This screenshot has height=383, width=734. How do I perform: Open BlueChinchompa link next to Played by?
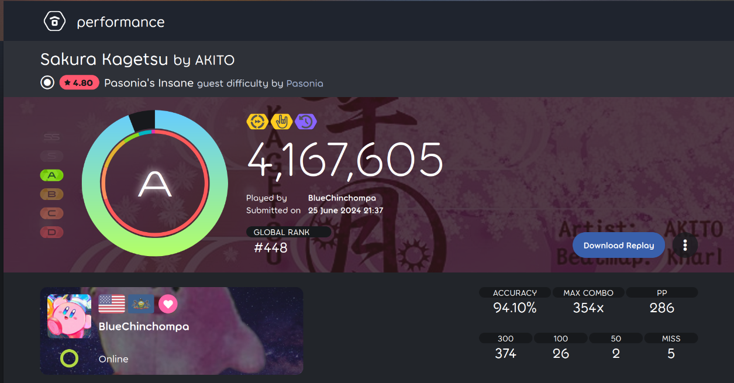tap(342, 198)
